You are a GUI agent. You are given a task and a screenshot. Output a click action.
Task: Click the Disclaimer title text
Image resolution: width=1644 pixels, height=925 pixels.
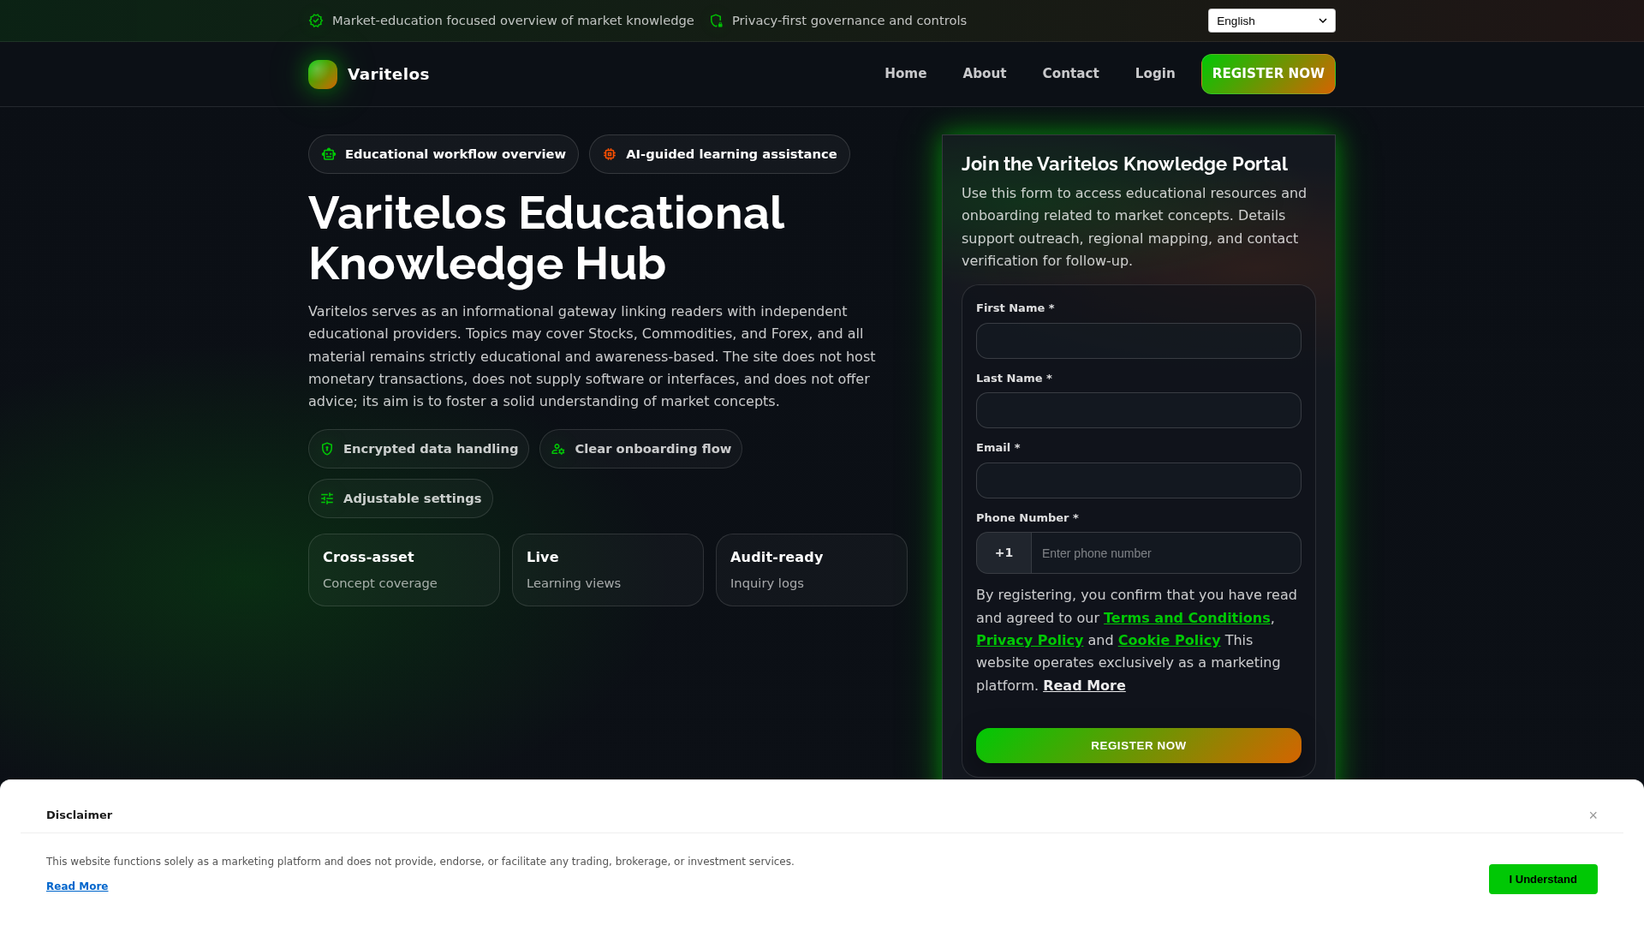[x=80, y=815]
